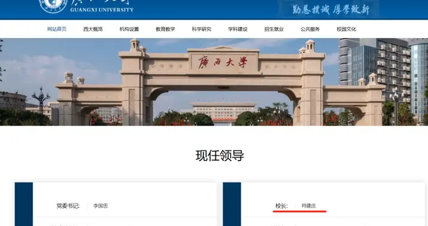Click the 校长 label

tap(281, 206)
